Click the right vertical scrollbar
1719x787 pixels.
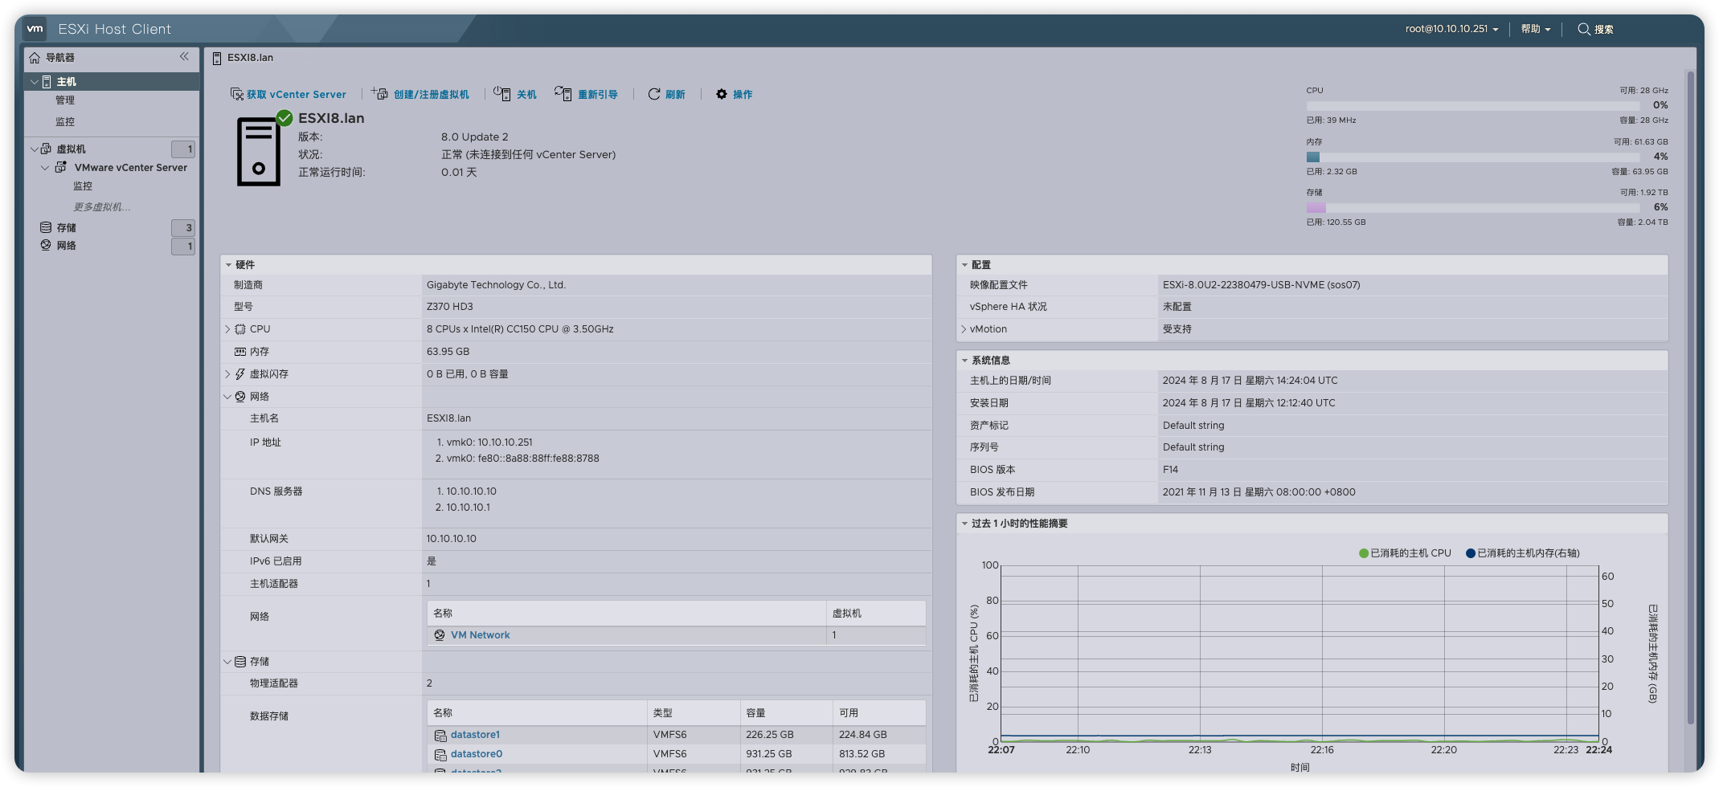point(1690,398)
